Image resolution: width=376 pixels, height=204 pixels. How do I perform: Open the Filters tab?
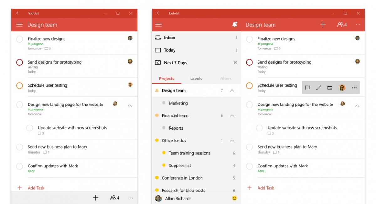click(x=225, y=79)
